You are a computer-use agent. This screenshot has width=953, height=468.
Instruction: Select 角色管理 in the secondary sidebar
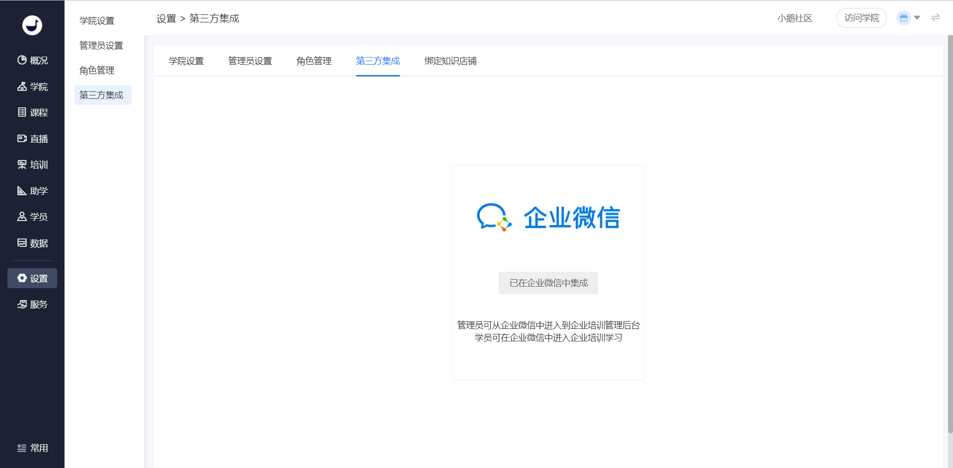tap(97, 70)
